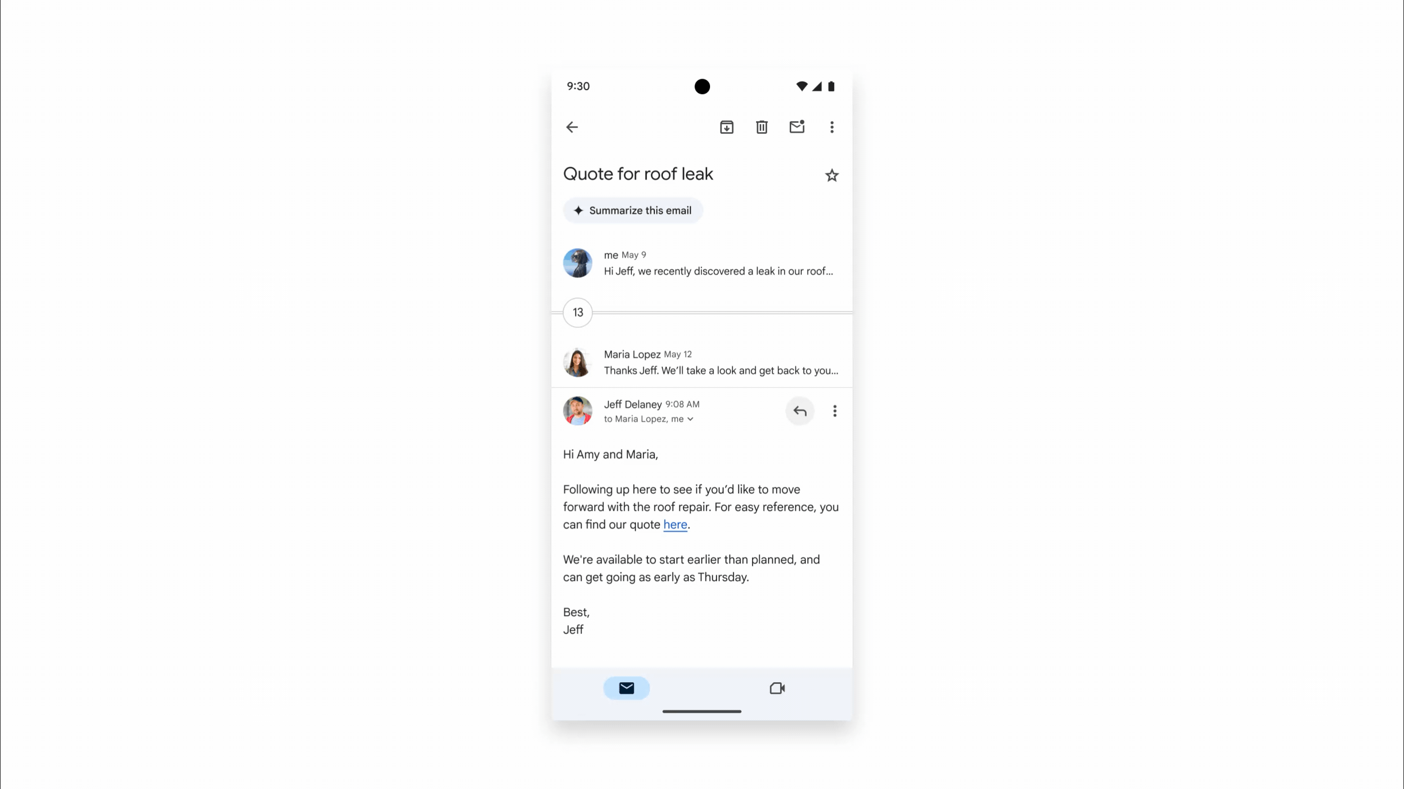Screen dimensions: 1404x789
Task: Click the original message from 'me' on May 9
Action: (x=701, y=262)
